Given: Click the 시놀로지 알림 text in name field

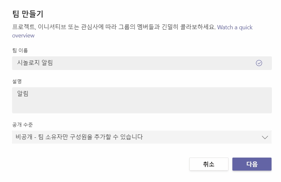Looking at the screenshot, I should pyautogui.click(x=35, y=63).
